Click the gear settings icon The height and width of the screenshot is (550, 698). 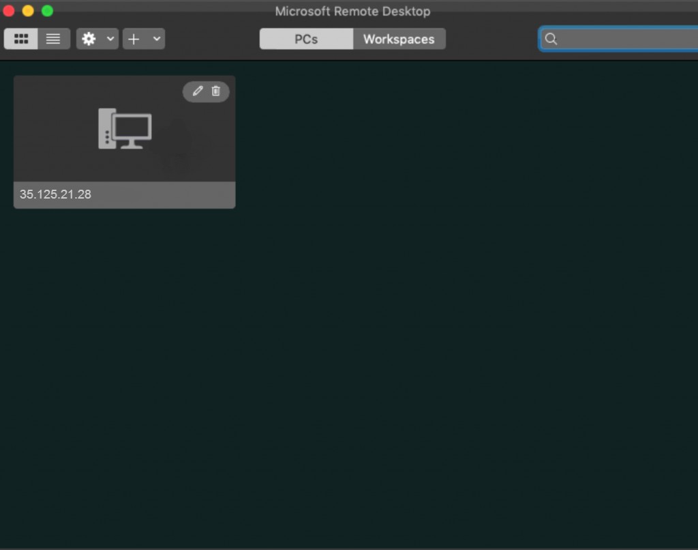click(x=89, y=39)
